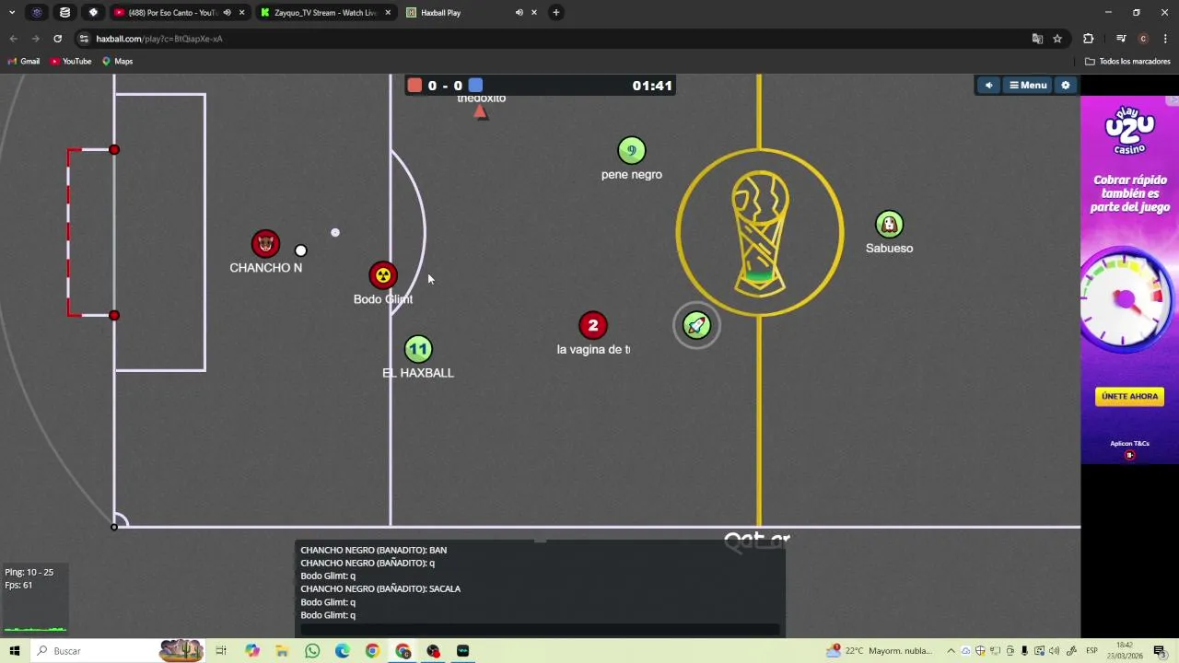Switch to Zayquo_TV Stream tab
The image size is (1179, 663).
(325, 13)
